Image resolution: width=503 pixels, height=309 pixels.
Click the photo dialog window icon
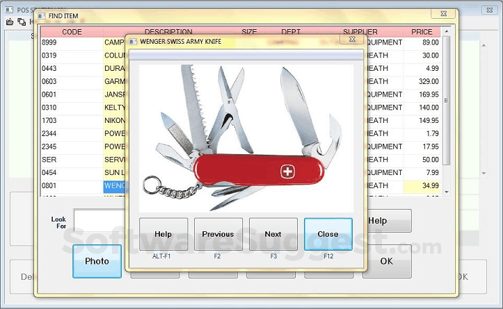[x=133, y=42]
